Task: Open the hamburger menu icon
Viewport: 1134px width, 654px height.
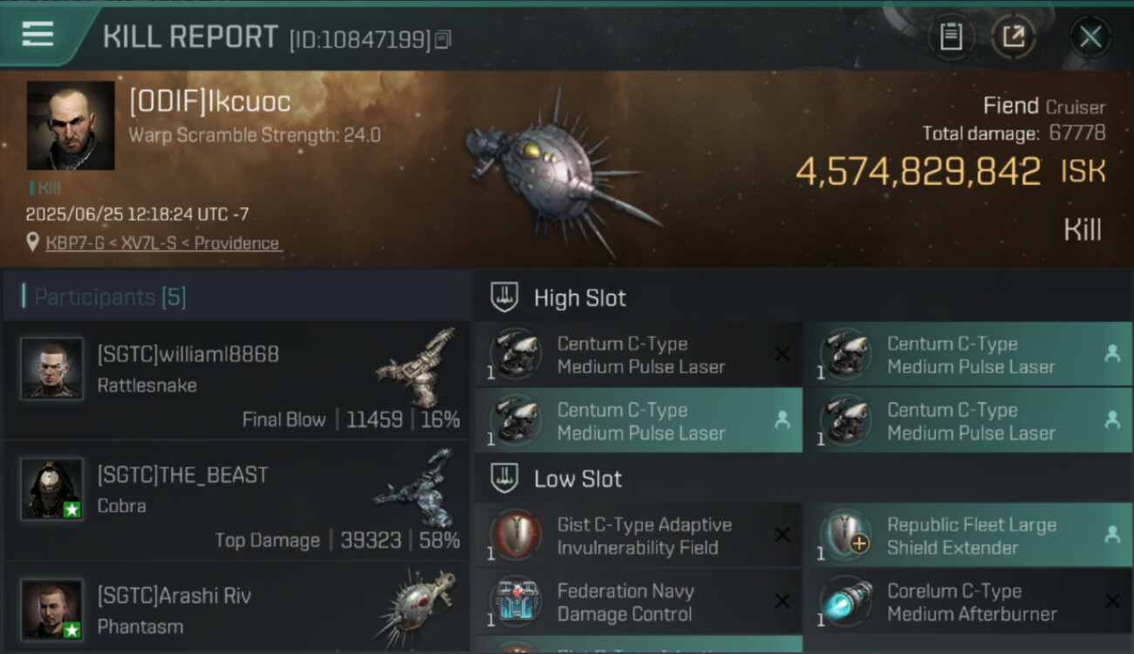Action: tap(38, 34)
